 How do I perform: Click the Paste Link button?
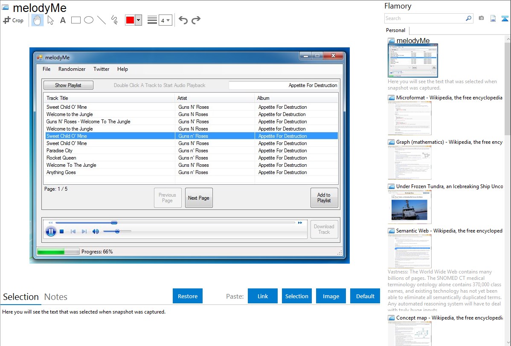point(263,296)
